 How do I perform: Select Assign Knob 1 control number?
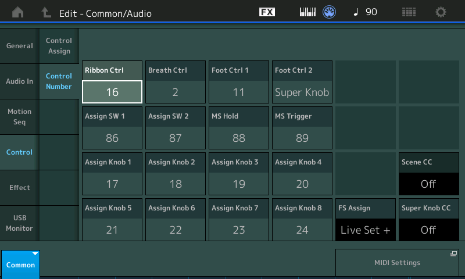tap(112, 184)
